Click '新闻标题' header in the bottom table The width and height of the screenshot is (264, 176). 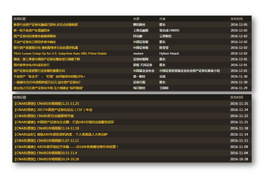point(20,97)
